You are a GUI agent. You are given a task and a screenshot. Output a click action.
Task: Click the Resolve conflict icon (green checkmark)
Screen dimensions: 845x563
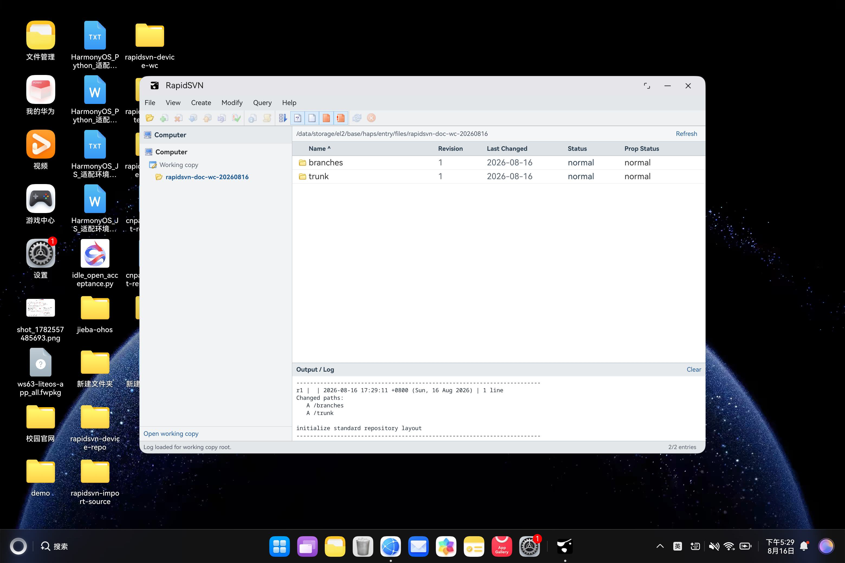(236, 118)
